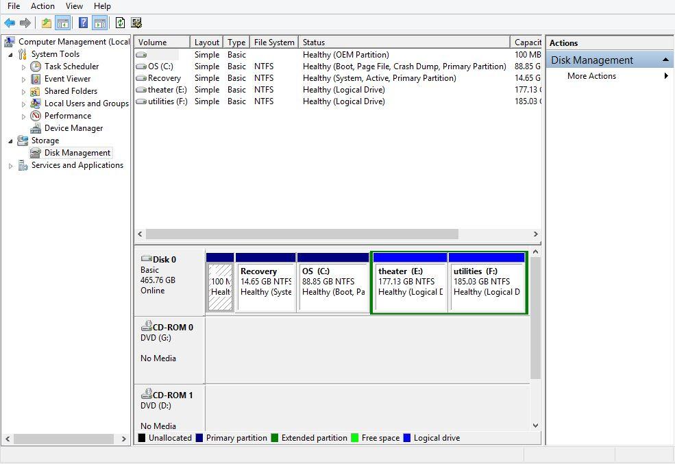675x464 pixels.
Task: Click the CD-ROM 0 drive icon
Action: click(147, 326)
